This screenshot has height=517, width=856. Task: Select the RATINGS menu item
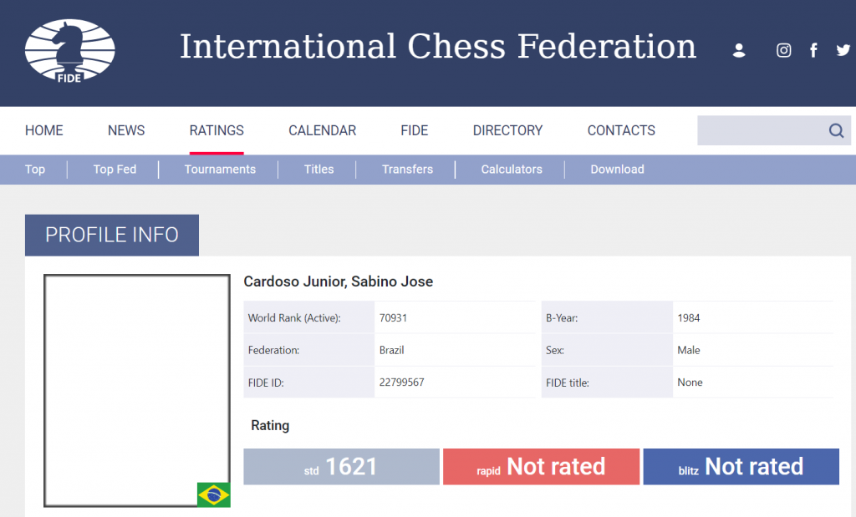coord(217,130)
